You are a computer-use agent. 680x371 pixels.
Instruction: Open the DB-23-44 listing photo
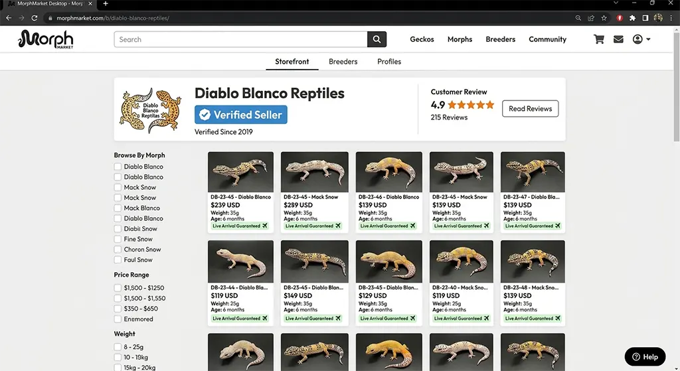(x=240, y=261)
